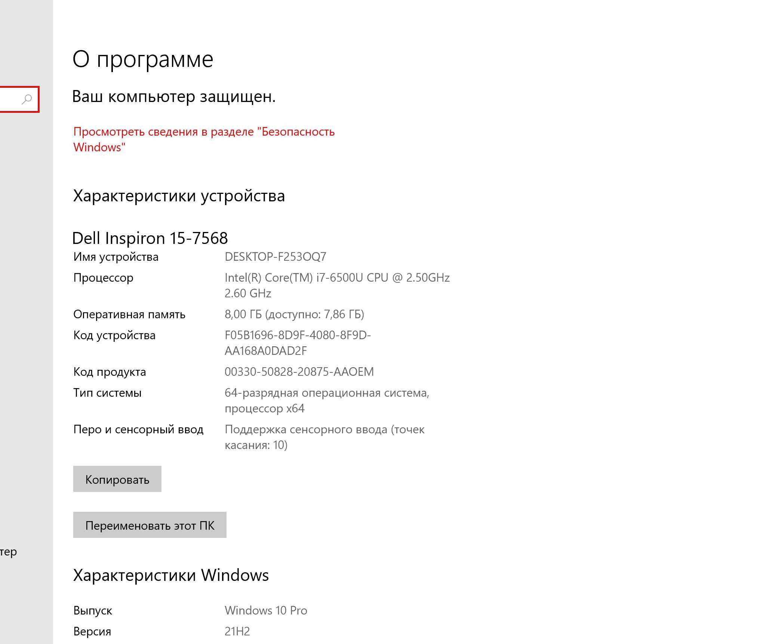Select the device name value DESKTOP-F253OQ7

[275, 257]
